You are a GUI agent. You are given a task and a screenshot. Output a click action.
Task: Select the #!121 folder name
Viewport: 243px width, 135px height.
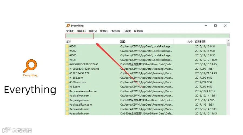[x=73, y=60]
